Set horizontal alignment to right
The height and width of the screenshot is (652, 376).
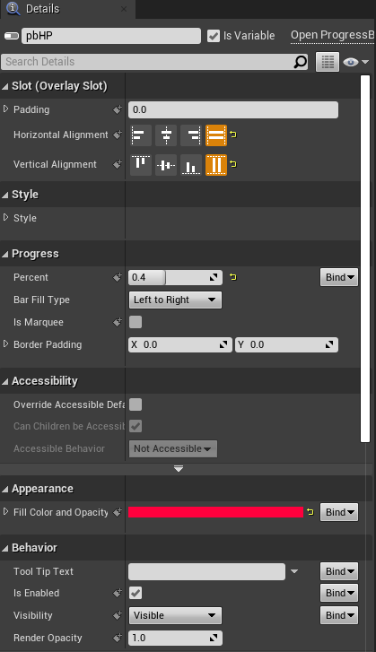[191, 135]
